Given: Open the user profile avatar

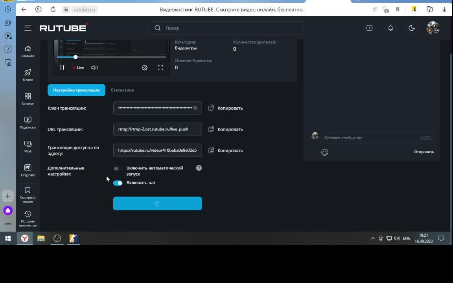Looking at the screenshot, I should (433, 28).
